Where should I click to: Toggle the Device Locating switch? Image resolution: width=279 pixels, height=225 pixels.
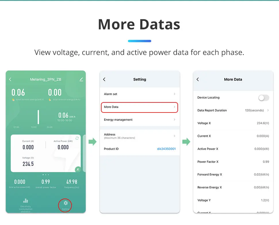pyautogui.click(x=263, y=98)
